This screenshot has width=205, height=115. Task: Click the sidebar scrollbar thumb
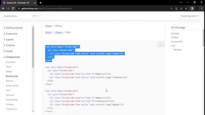(x=33, y=48)
